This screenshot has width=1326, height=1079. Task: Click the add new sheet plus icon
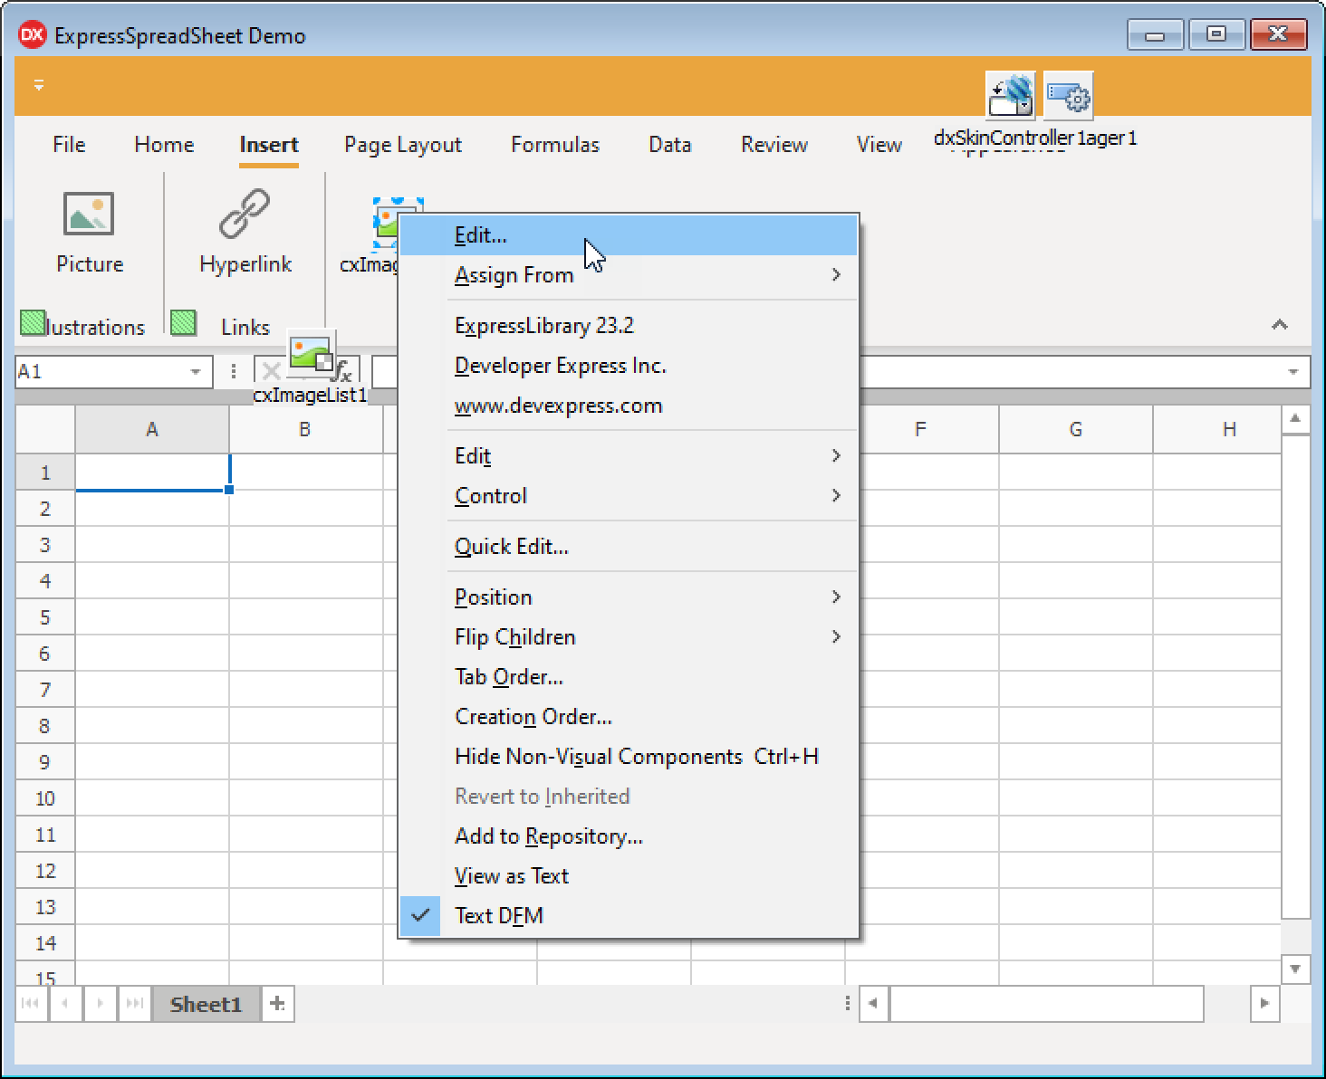click(278, 1004)
